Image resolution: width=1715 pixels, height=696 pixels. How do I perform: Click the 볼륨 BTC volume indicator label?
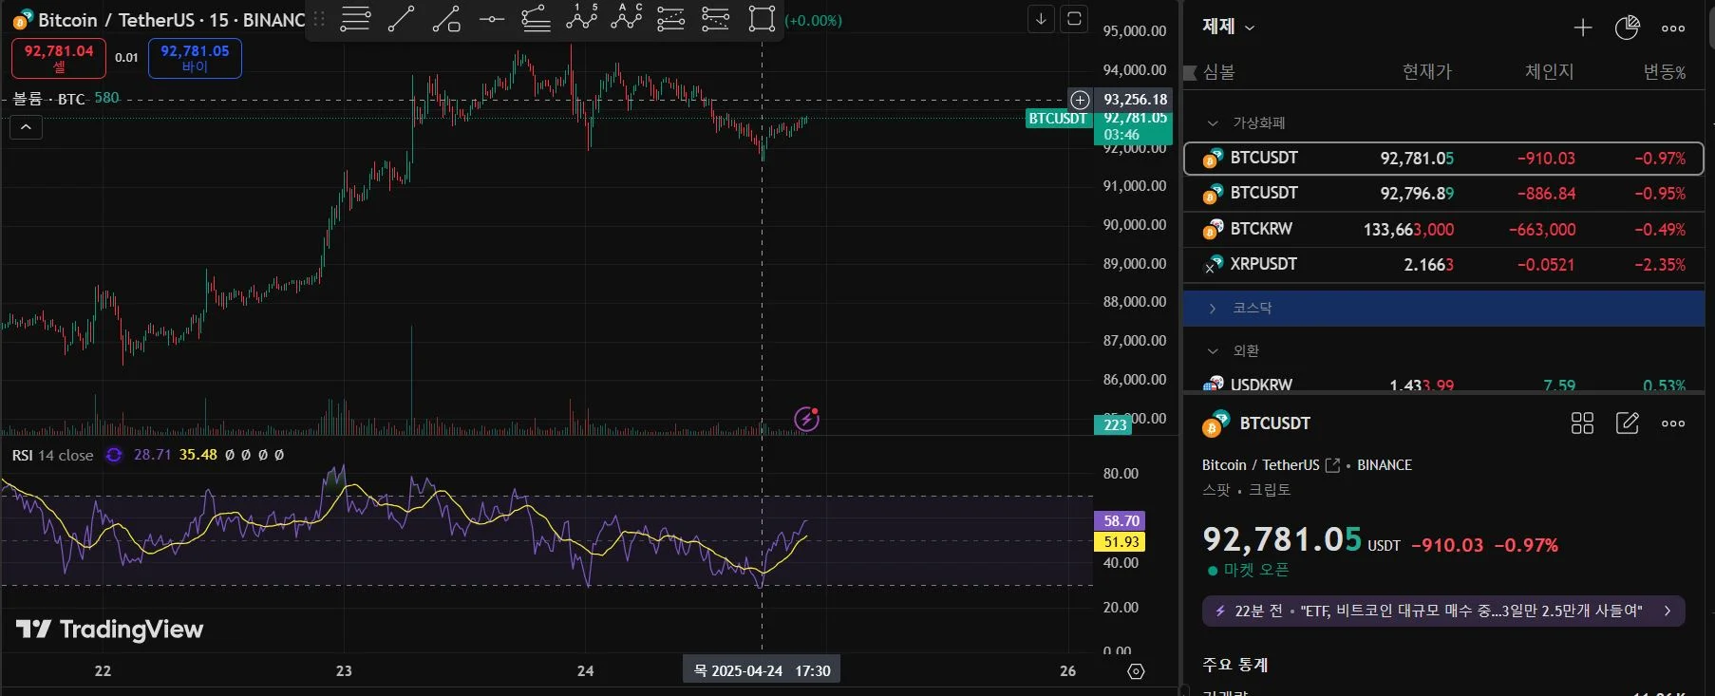[49, 99]
